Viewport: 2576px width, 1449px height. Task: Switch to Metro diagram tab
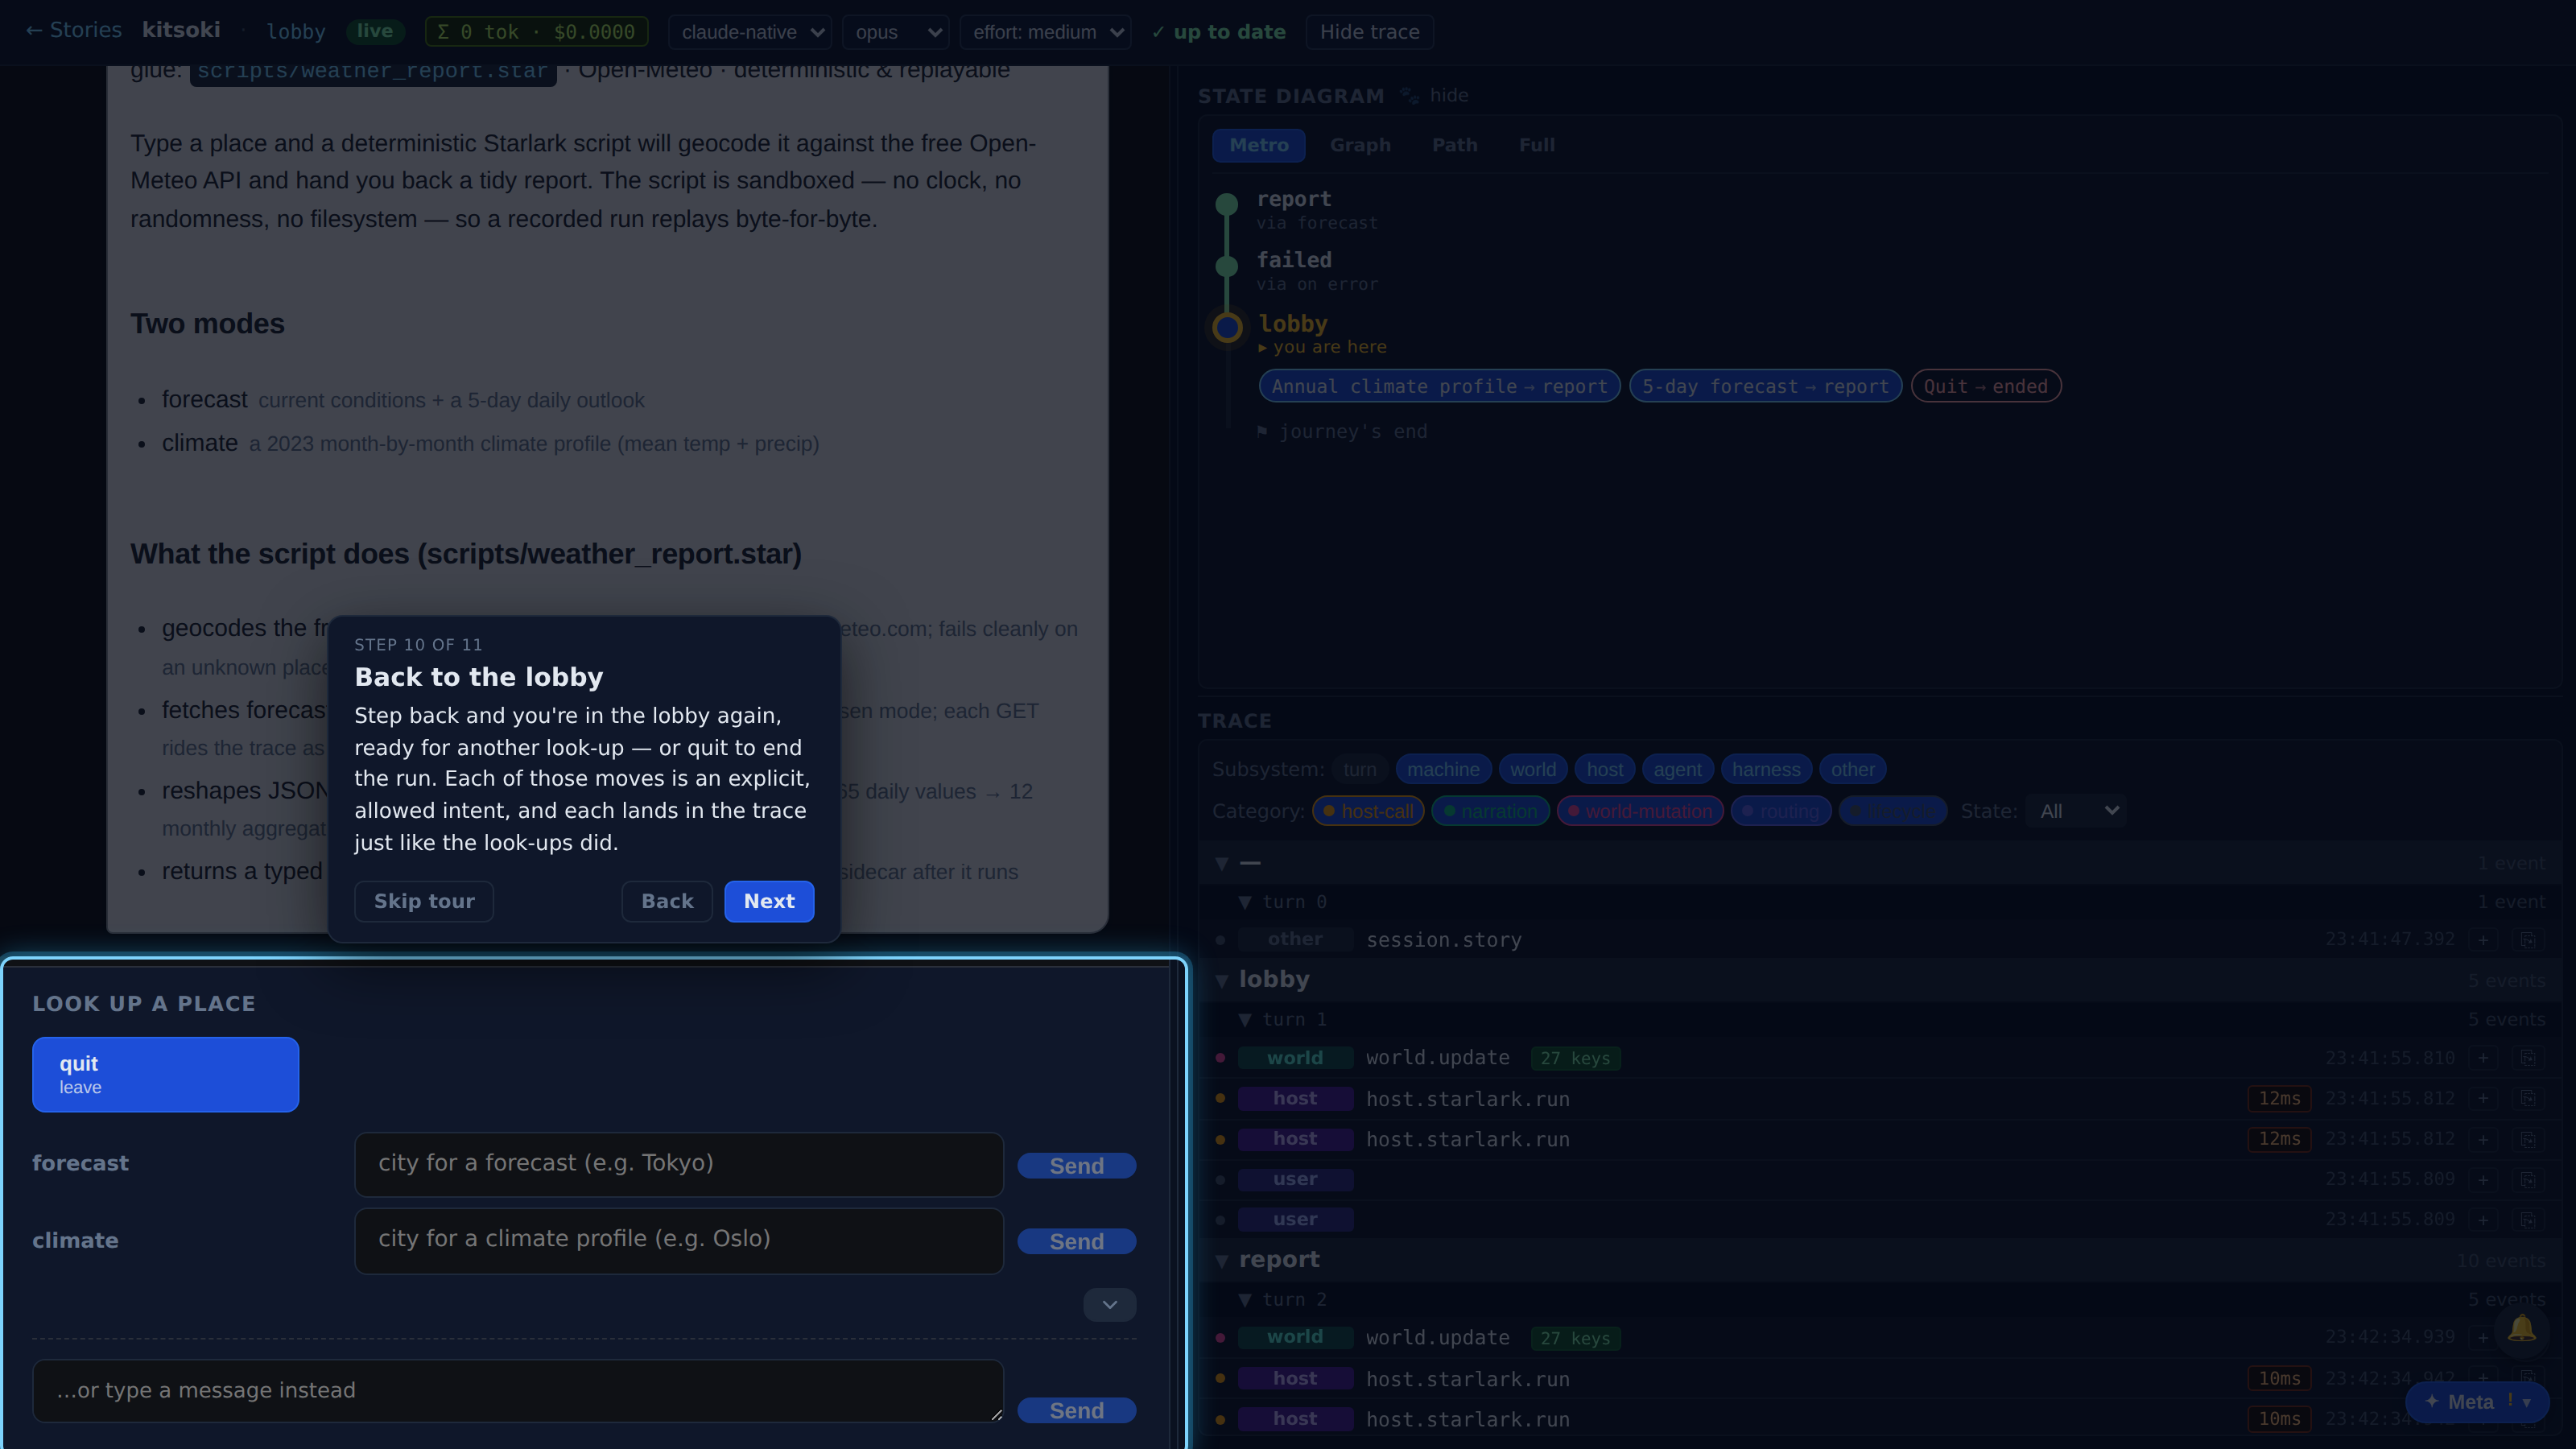click(1258, 145)
